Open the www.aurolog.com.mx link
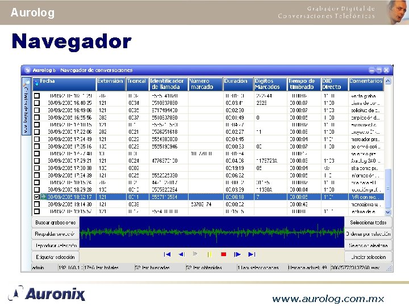The width and height of the screenshot is (409, 306). (x=328, y=299)
